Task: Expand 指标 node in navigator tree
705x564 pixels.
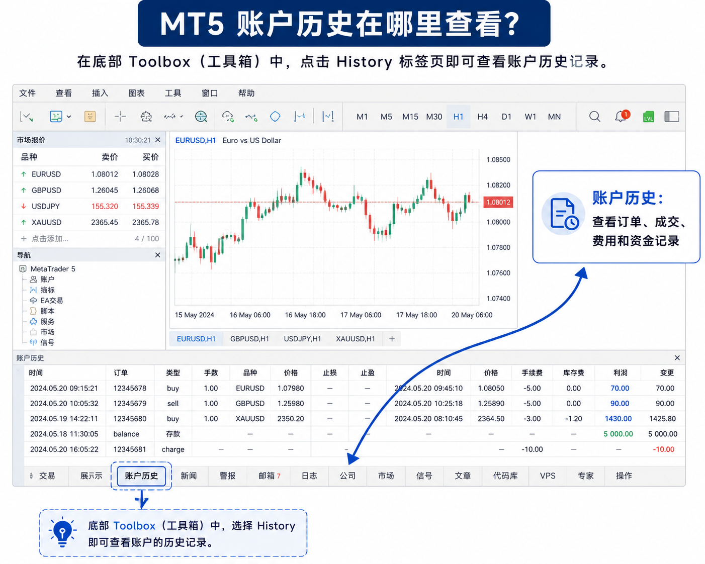Action: pyautogui.click(x=42, y=290)
